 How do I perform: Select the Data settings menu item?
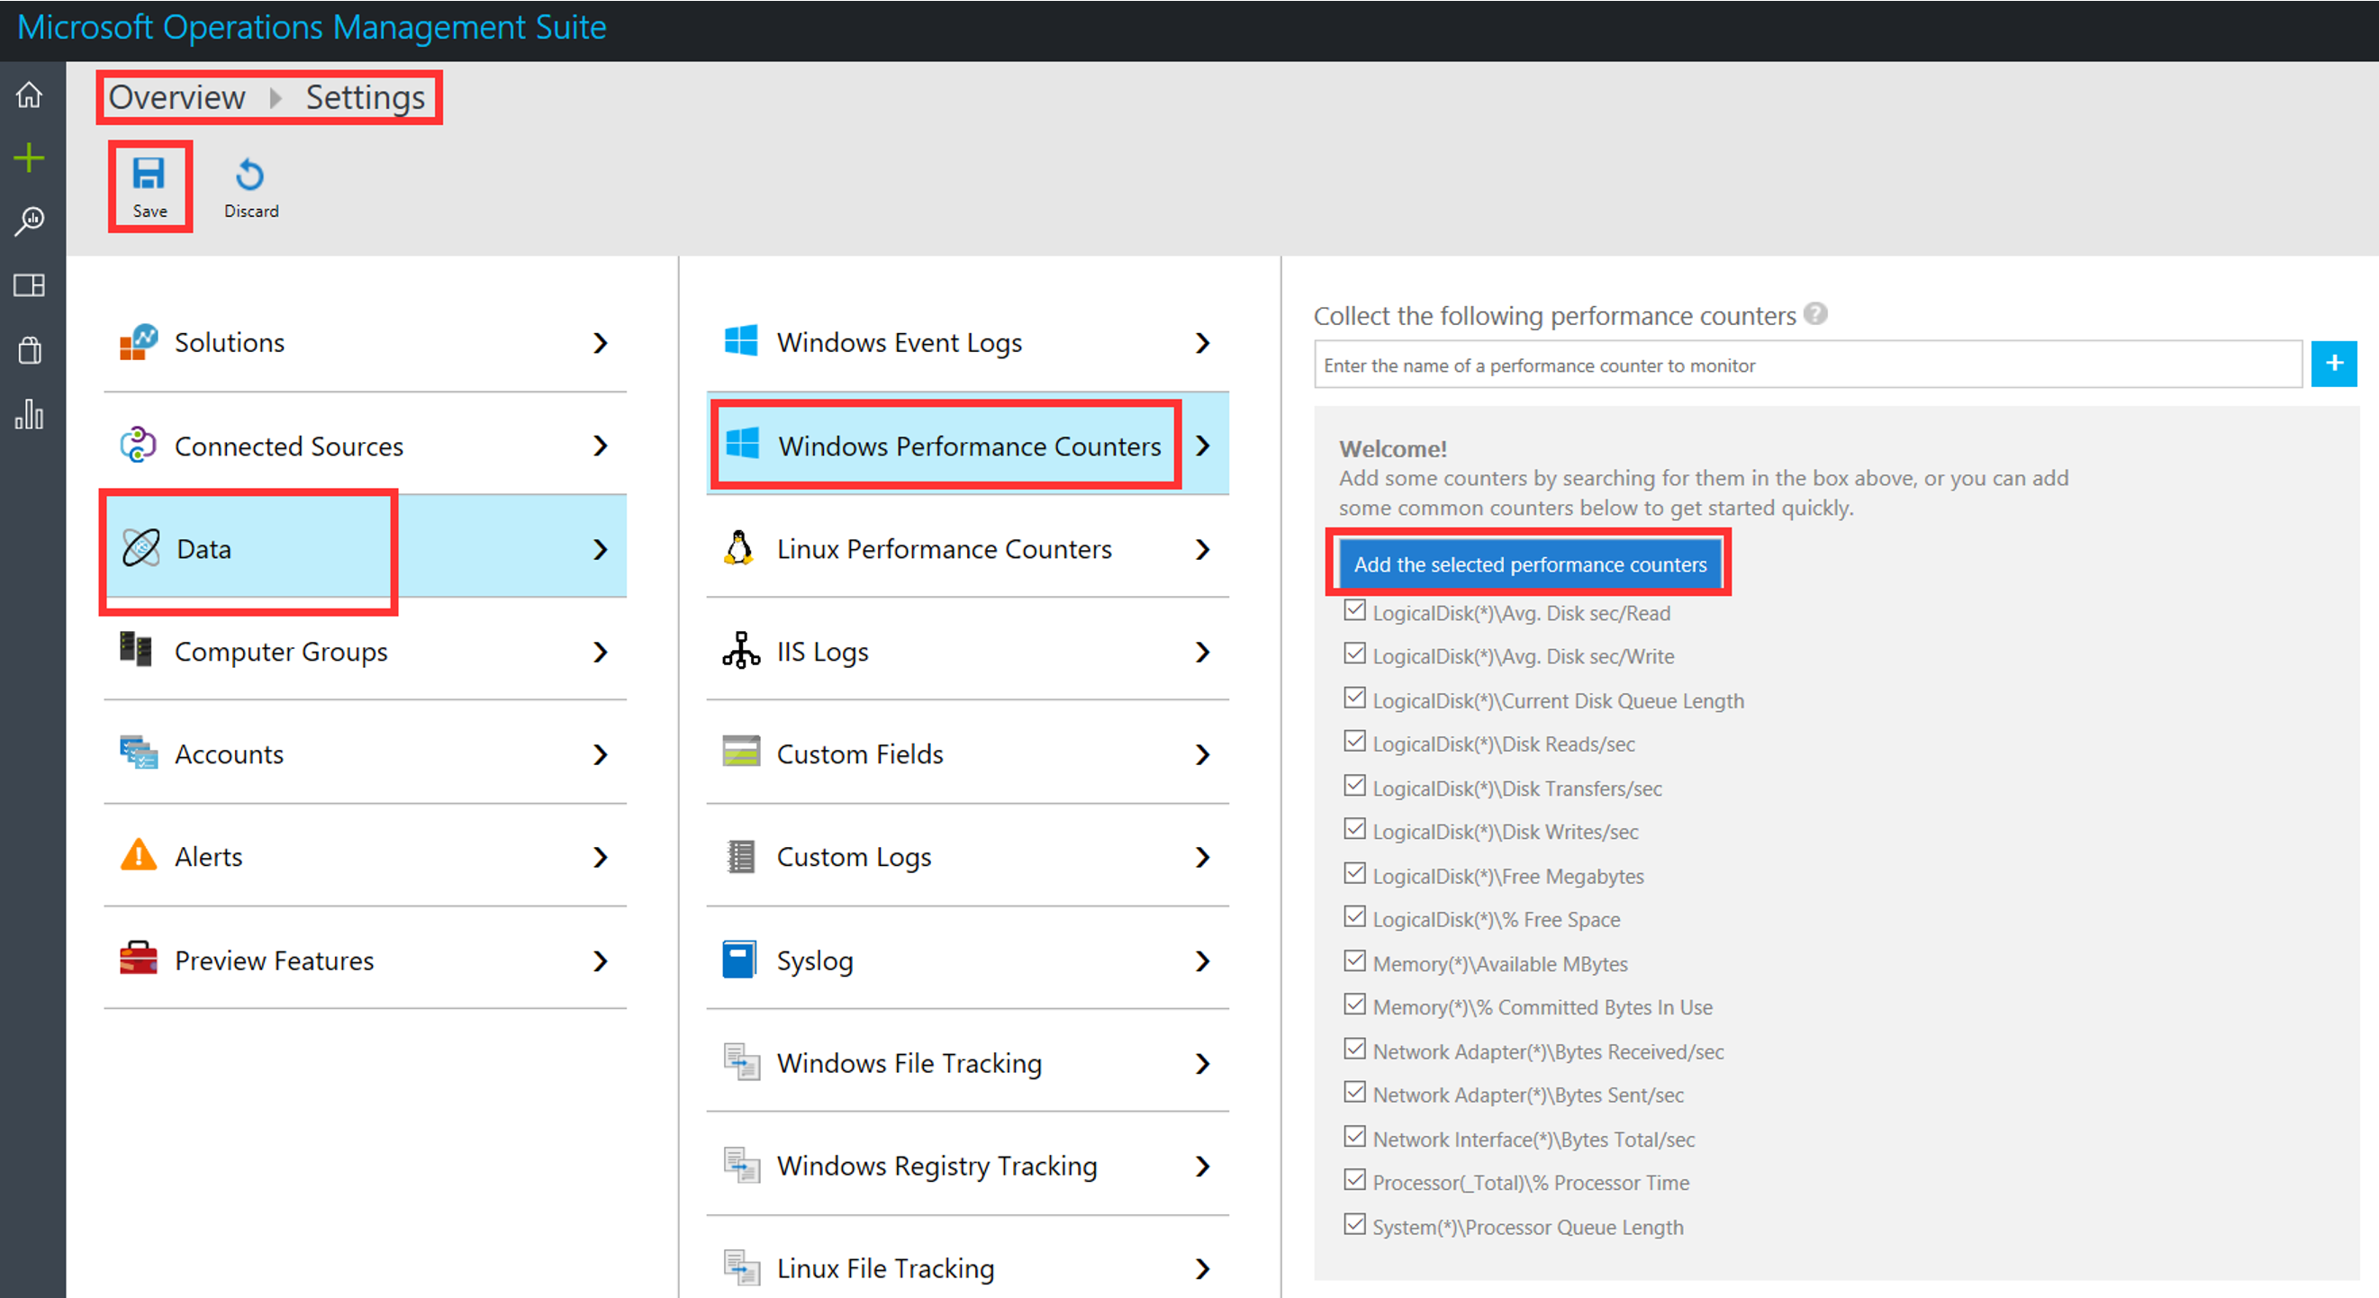point(366,548)
